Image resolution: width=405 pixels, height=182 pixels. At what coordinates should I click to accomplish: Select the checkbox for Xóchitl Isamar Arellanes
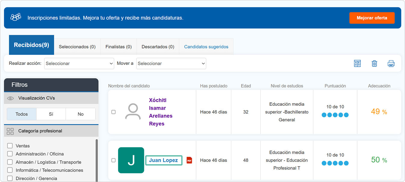point(113,112)
